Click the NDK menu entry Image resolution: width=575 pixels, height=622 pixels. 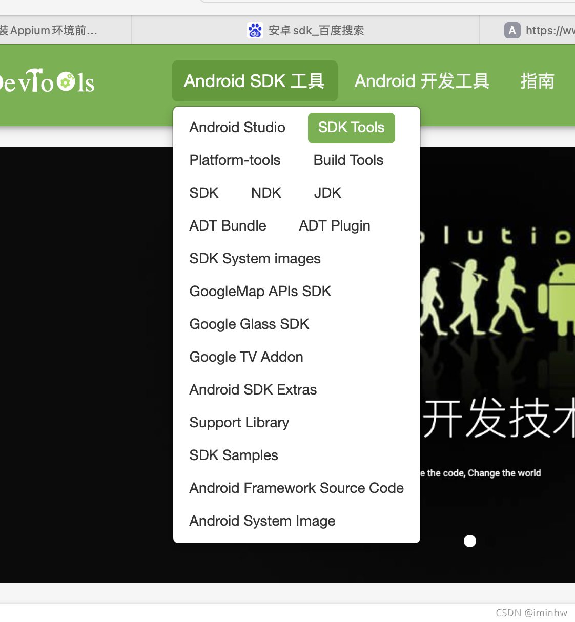click(266, 193)
